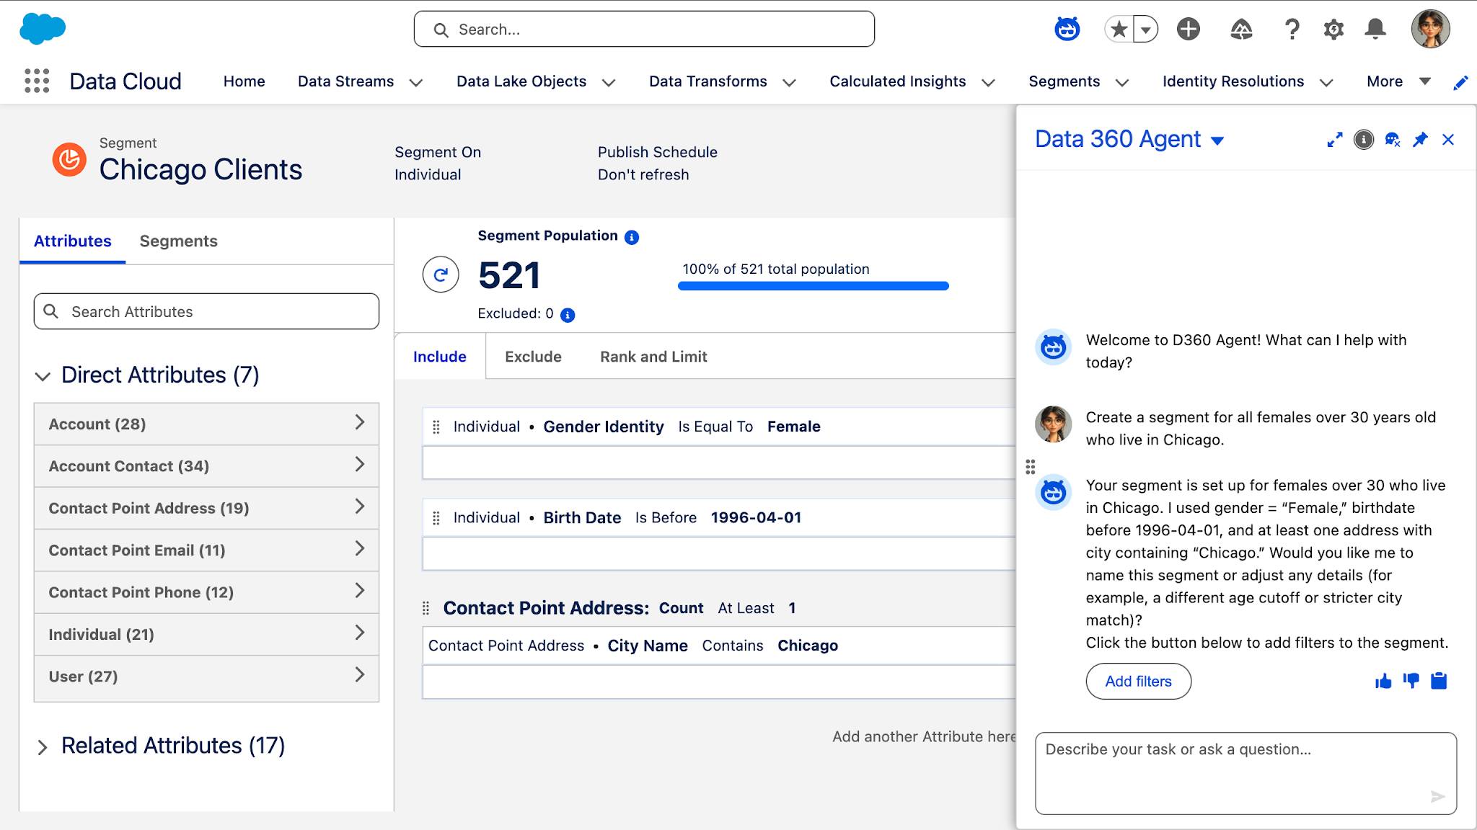Open the Data 360 Agent title dropdown
1477x830 pixels.
[x=1217, y=140]
